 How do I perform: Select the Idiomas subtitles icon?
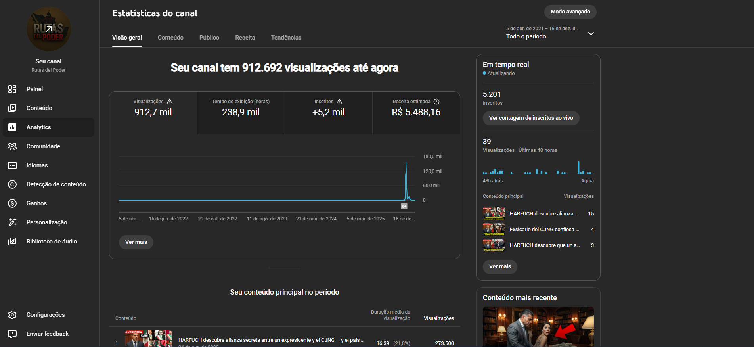12,165
